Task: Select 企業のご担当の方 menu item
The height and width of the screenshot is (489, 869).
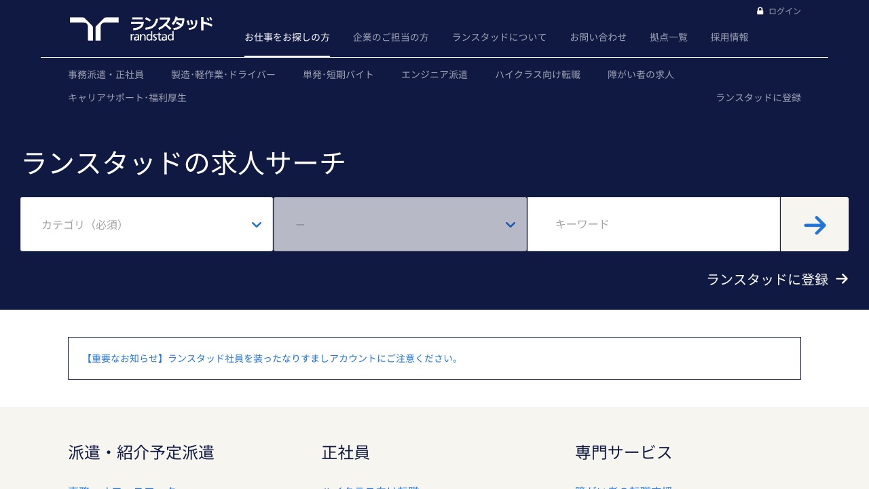Action: coord(391,37)
